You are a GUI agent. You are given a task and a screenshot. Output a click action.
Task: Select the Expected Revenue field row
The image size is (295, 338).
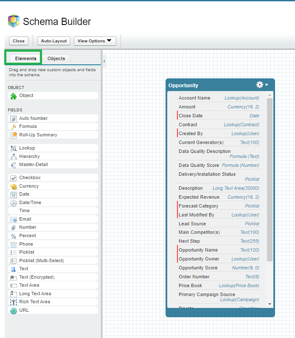[219, 197]
